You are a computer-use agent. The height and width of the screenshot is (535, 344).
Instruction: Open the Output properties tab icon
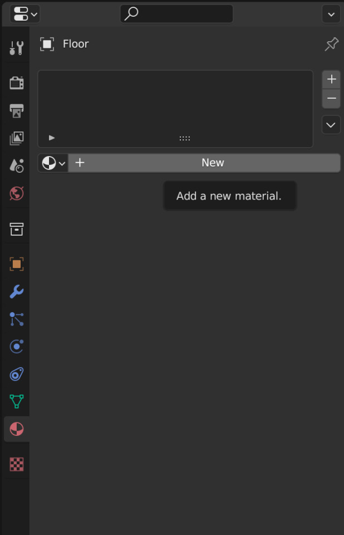16,110
